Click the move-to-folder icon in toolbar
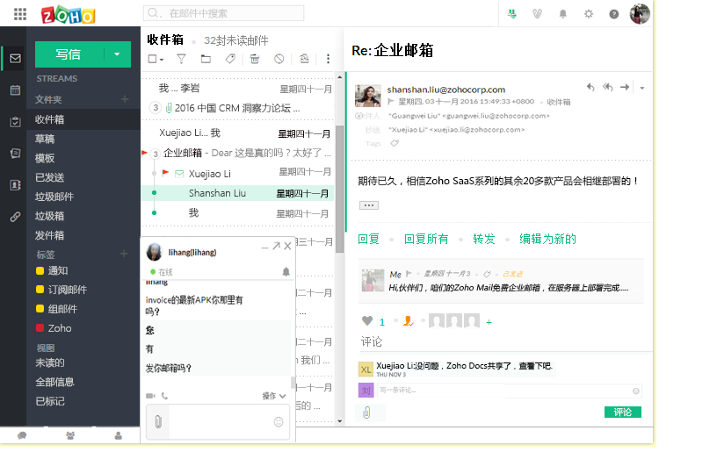The image size is (717, 452). coord(206,59)
